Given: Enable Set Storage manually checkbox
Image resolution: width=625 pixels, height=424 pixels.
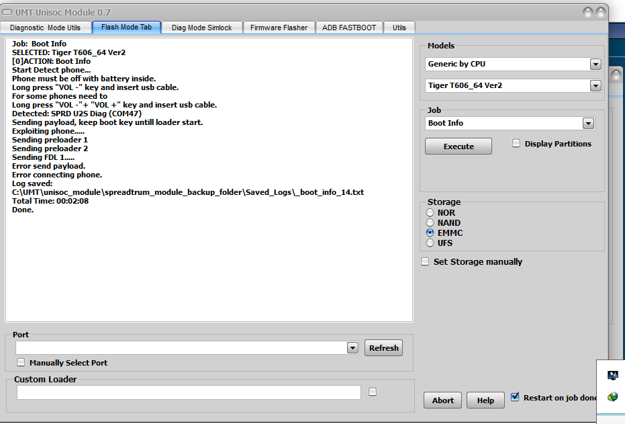Looking at the screenshot, I should pos(425,261).
